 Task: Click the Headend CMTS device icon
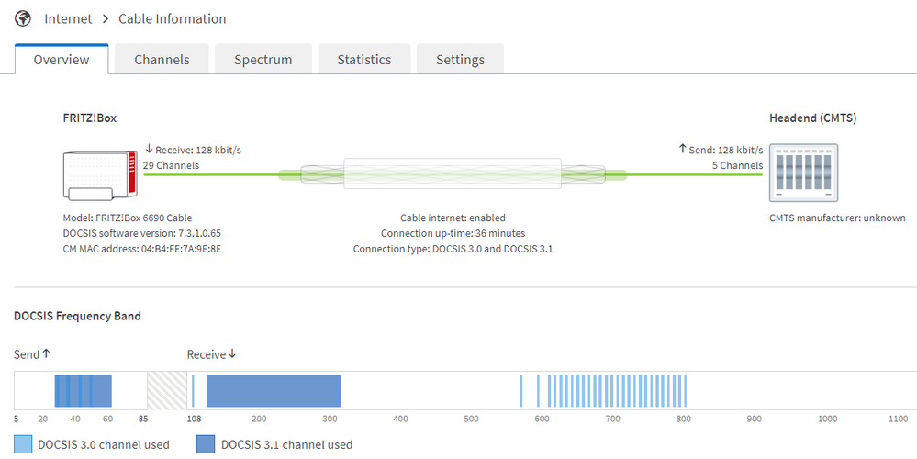click(x=803, y=174)
